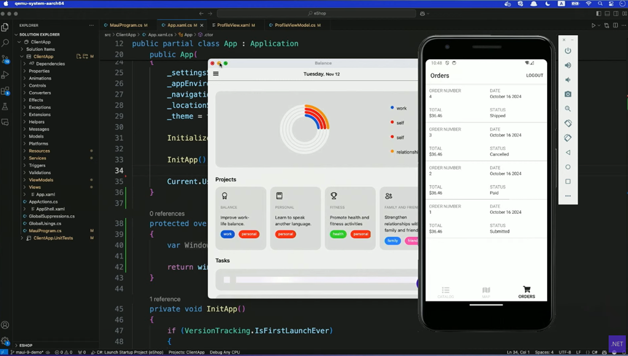Click emulator home circle button
The height and width of the screenshot is (356, 628).
pyautogui.click(x=567, y=167)
